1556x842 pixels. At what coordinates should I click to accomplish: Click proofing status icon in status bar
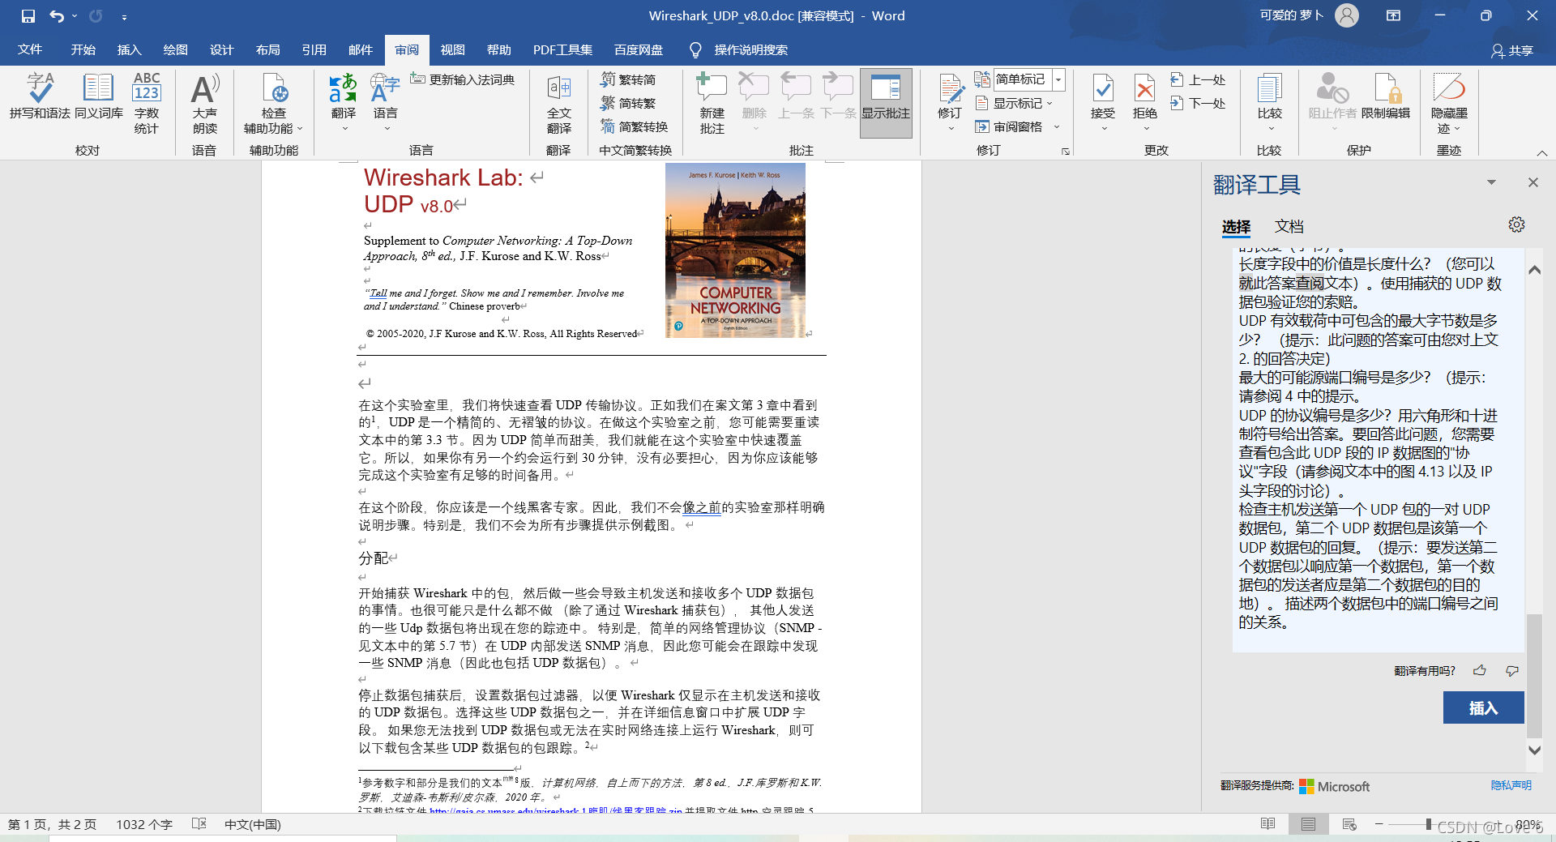199,824
